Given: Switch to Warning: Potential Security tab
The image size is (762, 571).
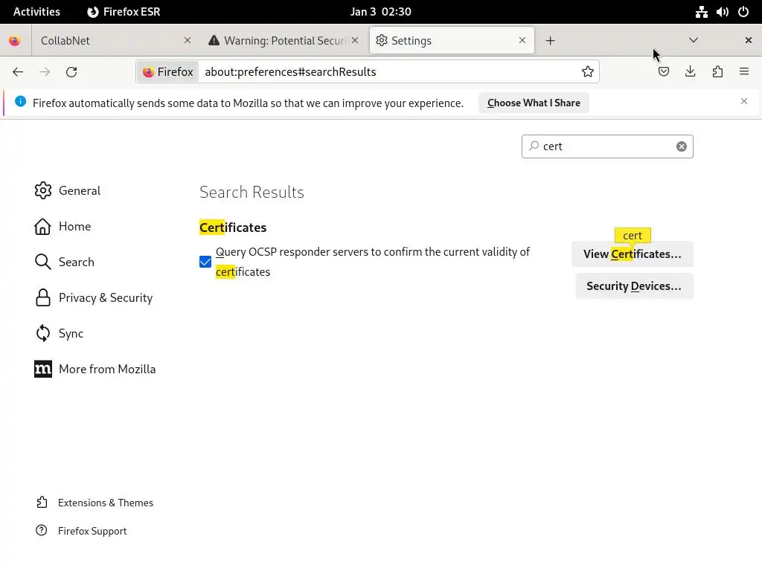Looking at the screenshot, I should click(284, 41).
